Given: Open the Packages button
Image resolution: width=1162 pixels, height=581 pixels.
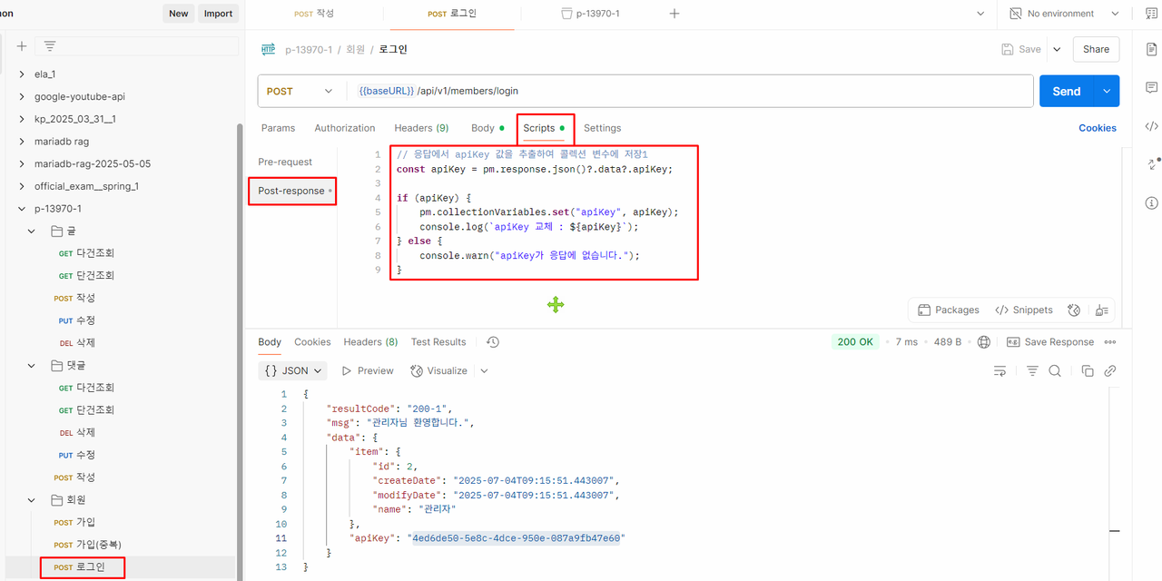Looking at the screenshot, I should point(948,310).
